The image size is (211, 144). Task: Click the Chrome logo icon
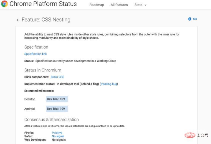4,4
